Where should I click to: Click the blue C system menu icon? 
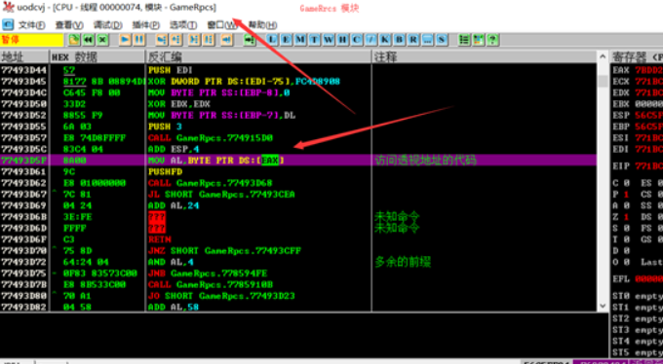pyautogui.click(x=8, y=25)
